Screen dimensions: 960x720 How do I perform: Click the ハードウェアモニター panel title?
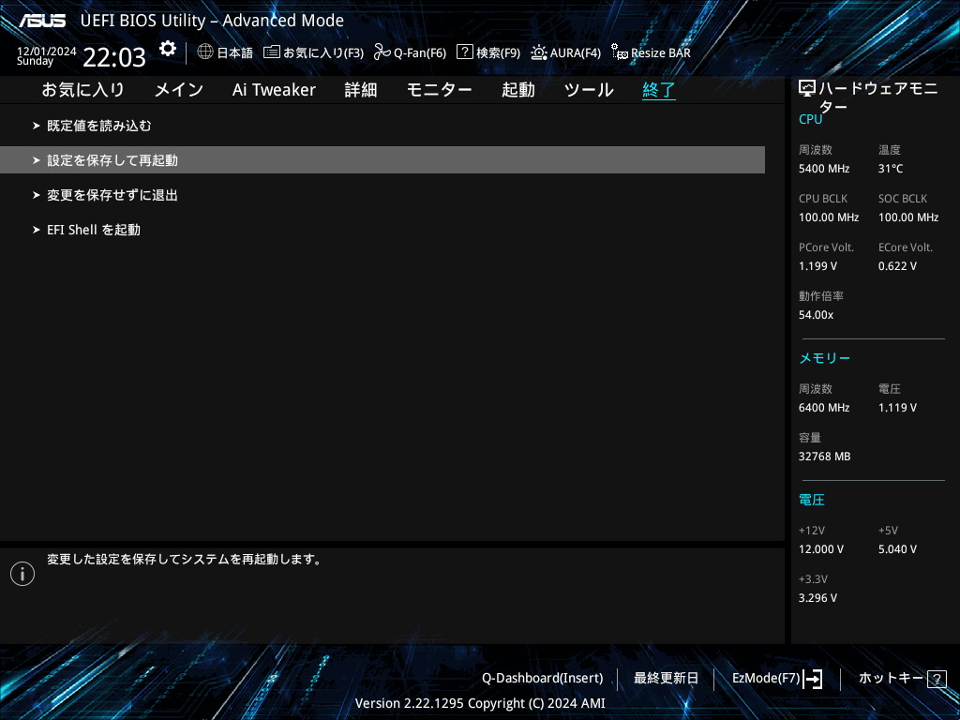[x=877, y=97]
